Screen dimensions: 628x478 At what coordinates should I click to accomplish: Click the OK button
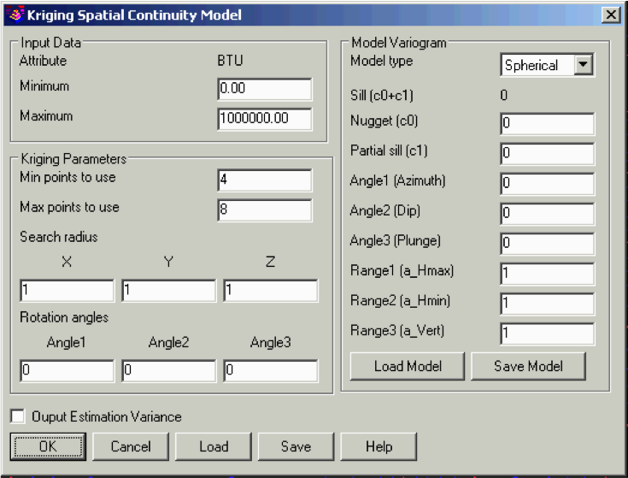click(x=48, y=446)
